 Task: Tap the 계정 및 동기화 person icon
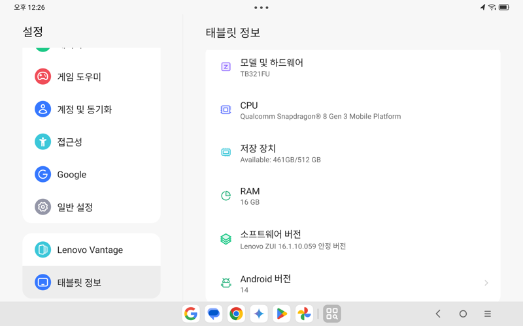42,109
